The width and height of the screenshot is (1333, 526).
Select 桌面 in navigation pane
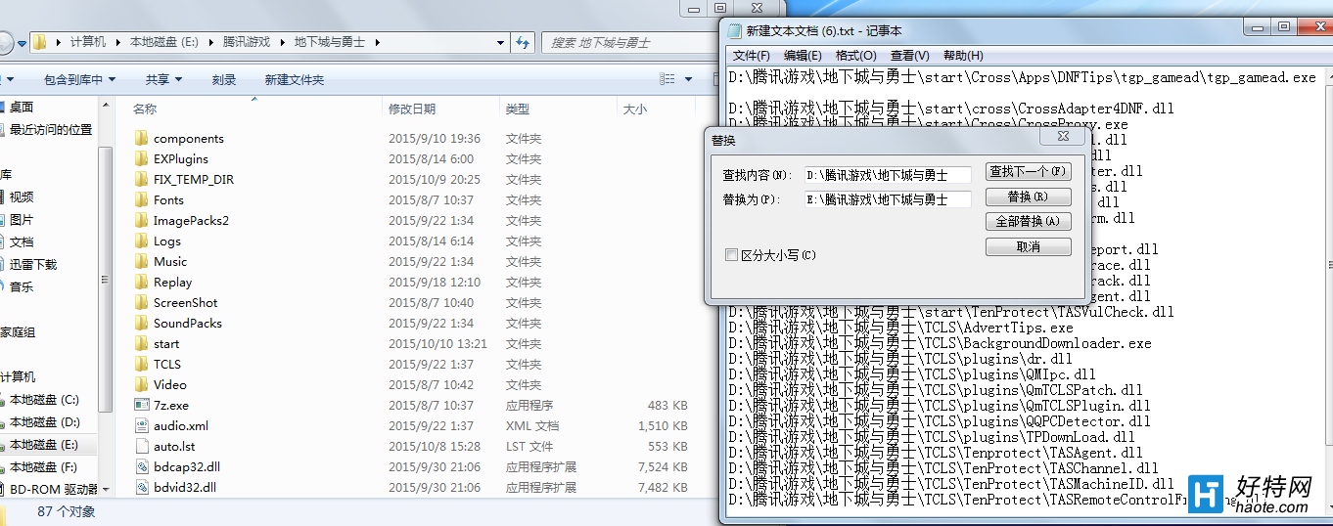point(22,108)
